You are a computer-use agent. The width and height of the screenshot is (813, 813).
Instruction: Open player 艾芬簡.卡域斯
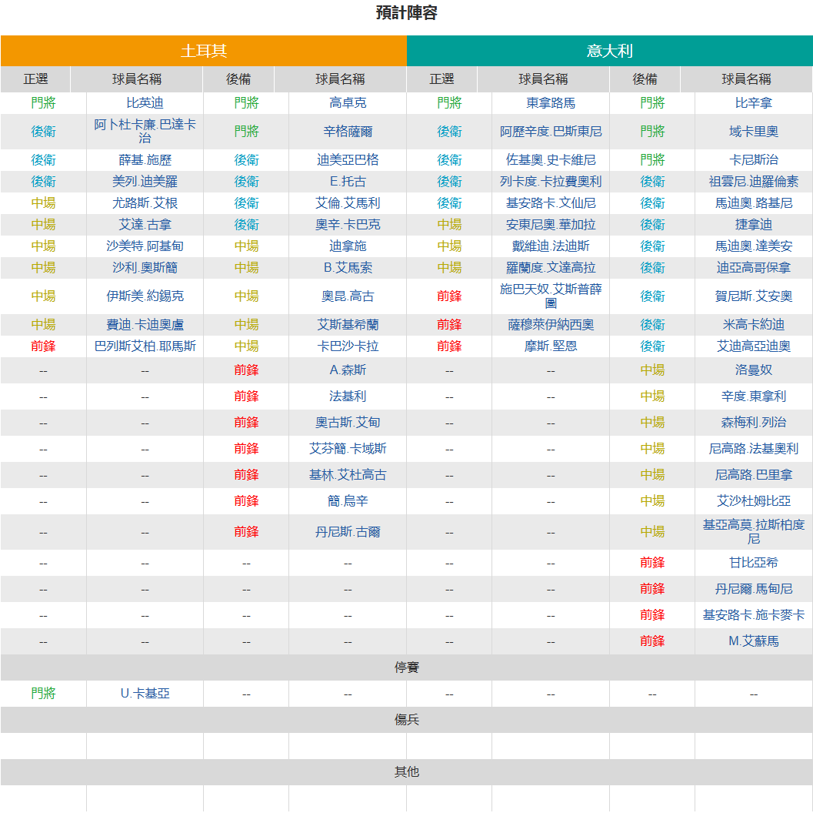pyautogui.click(x=348, y=448)
